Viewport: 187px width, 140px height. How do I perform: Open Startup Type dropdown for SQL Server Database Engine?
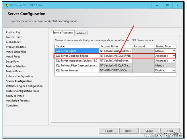pyautogui.click(x=174, y=56)
